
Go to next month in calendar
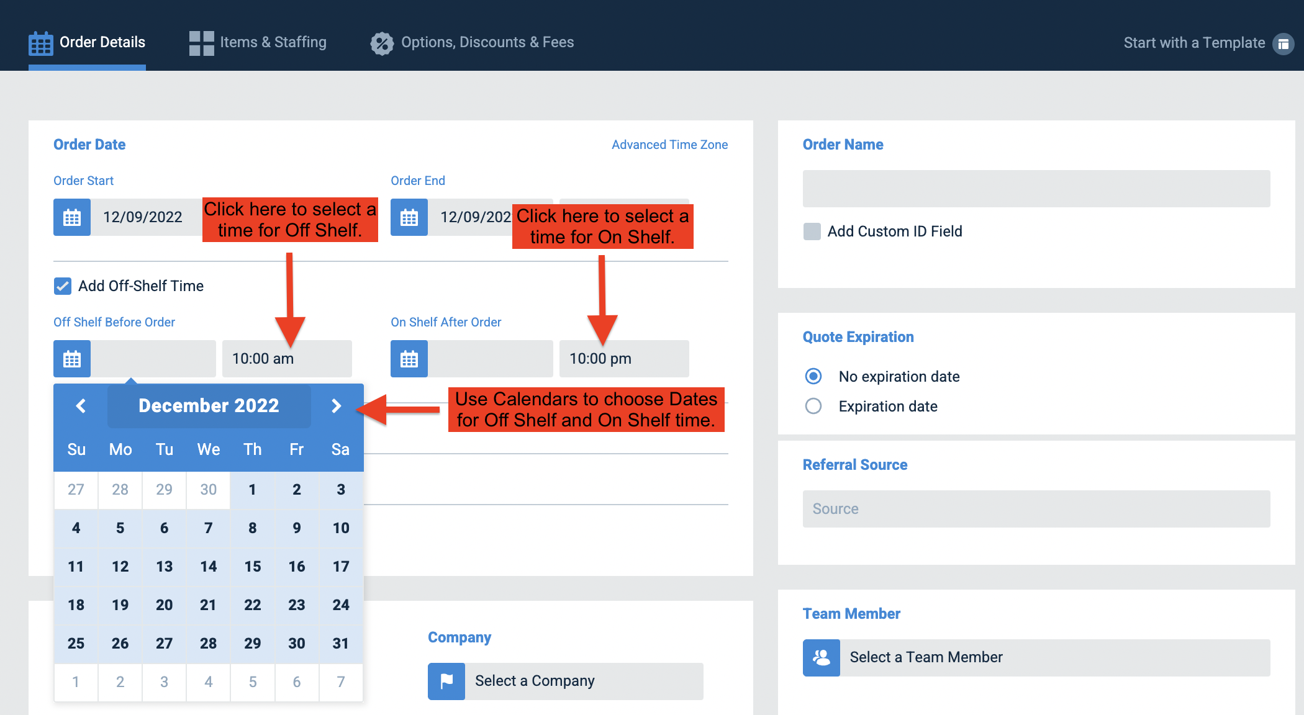click(336, 406)
